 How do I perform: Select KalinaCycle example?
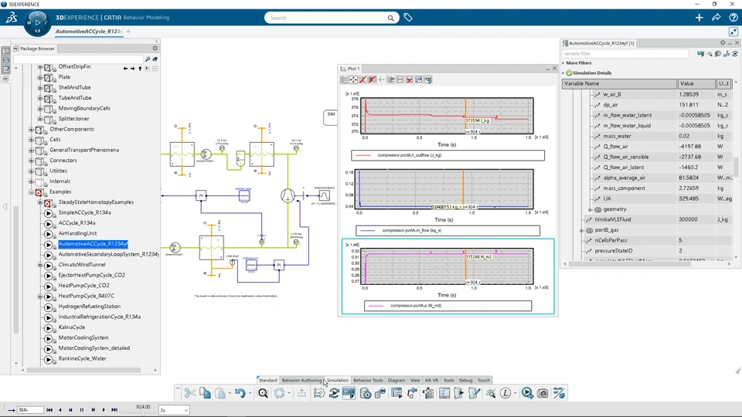(x=71, y=327)
